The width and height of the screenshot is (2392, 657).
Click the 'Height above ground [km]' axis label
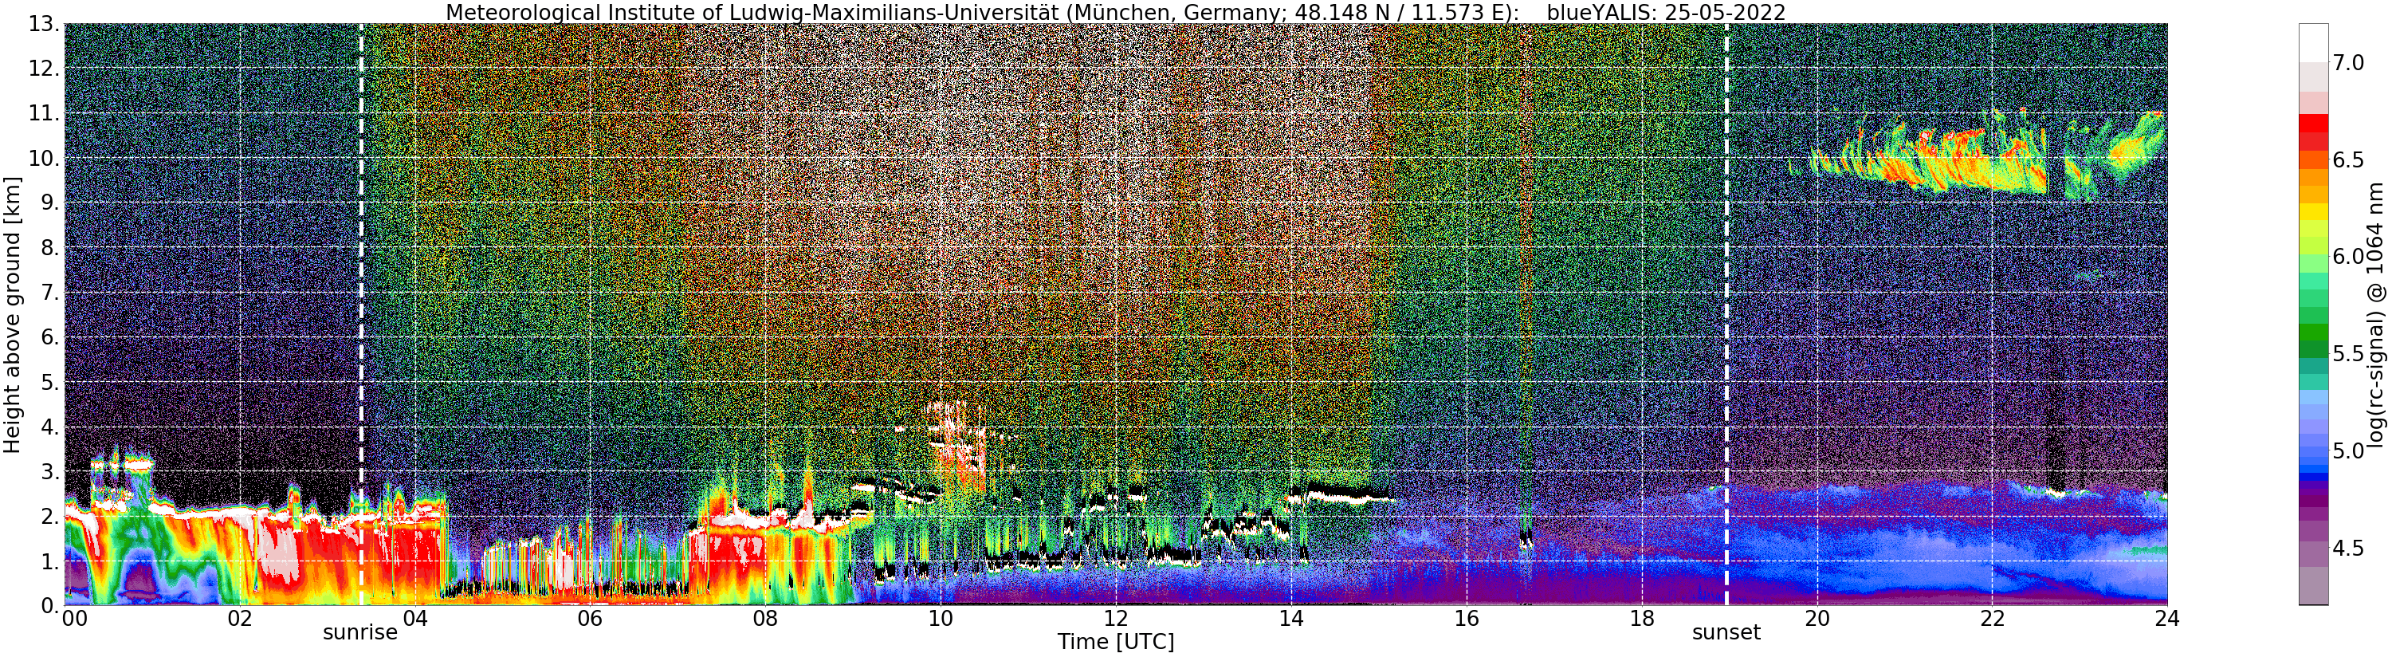coord(12,314)
